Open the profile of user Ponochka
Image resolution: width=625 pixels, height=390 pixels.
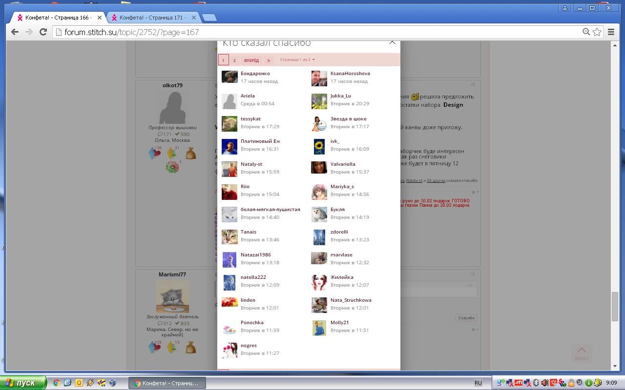[252, 323]
